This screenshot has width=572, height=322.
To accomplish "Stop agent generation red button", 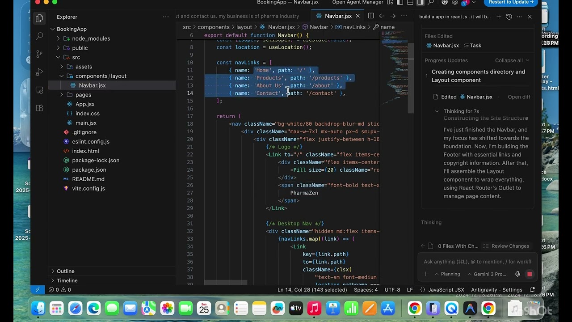I will 530,274.
